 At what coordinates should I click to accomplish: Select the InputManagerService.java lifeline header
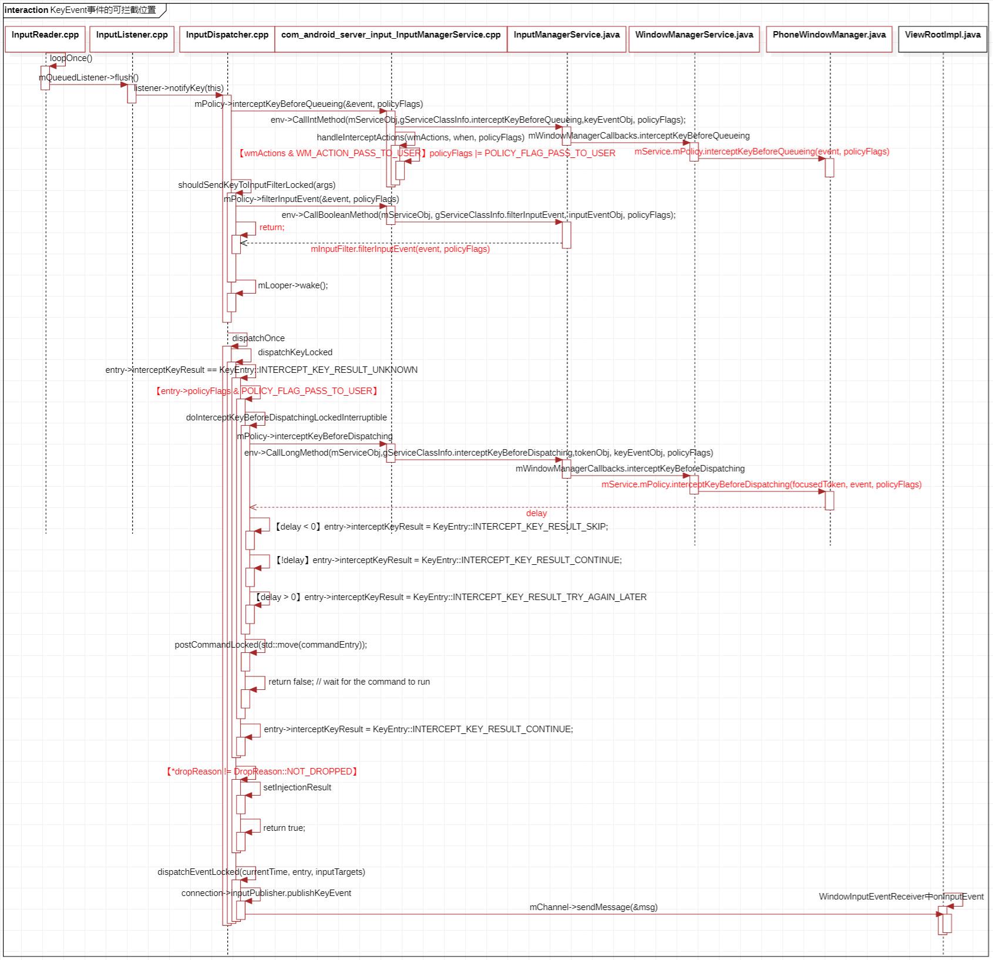[567, 39]
